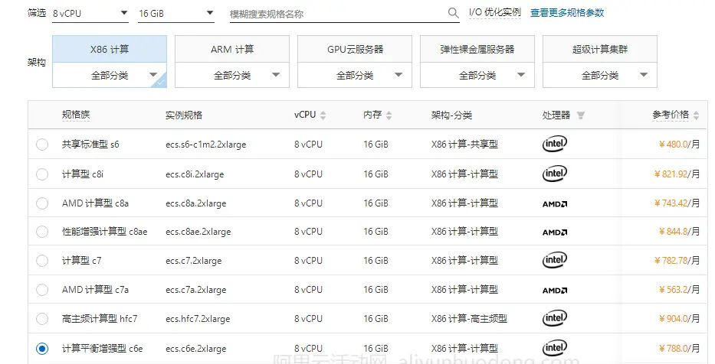The image size is (715, 364).
Task: Sort by 内存 column arrows
Action: point(389,115)
